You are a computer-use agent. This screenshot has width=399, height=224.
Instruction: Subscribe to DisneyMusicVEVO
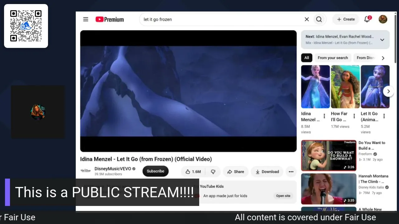[156, 171]
